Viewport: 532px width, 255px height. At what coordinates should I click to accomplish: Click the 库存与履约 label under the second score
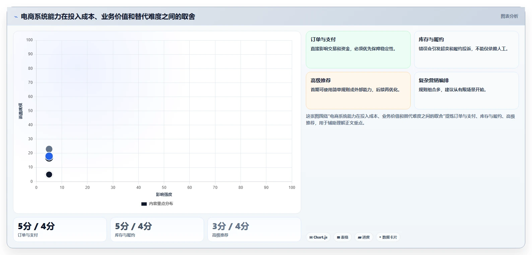(x=125, y=235)
